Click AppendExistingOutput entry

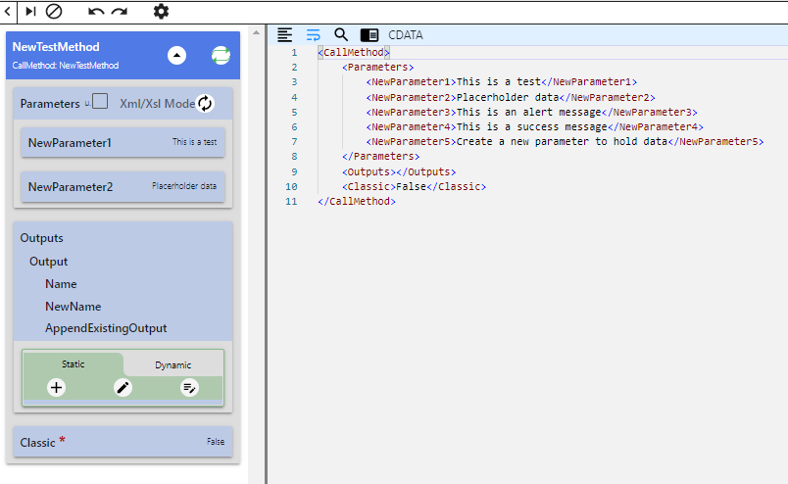[106, 328]
